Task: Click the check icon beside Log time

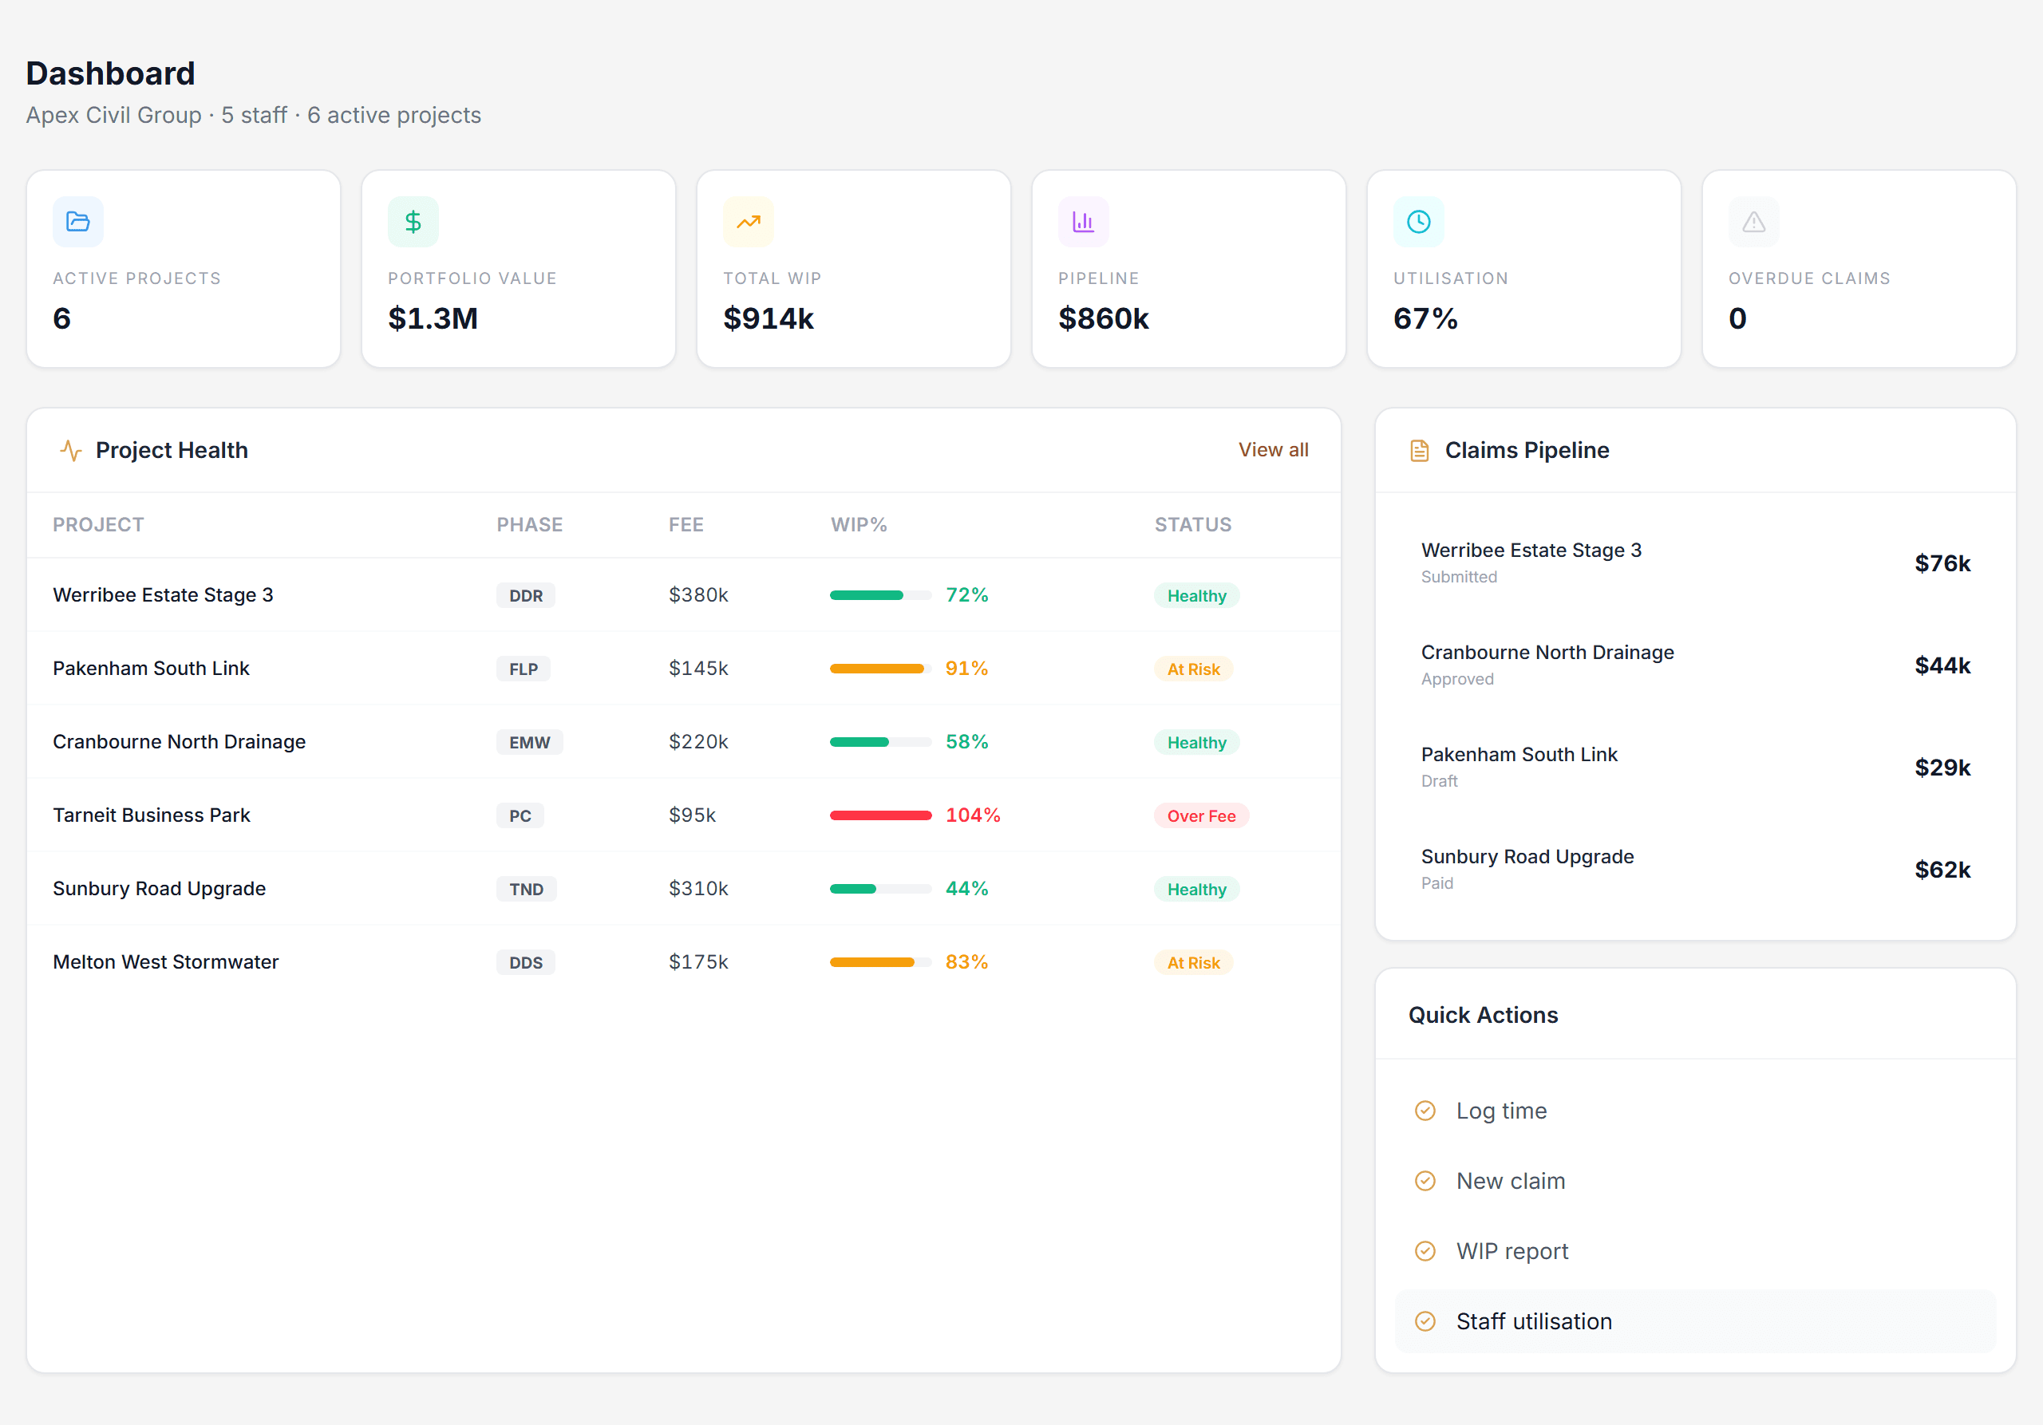Action: 1425,1111
